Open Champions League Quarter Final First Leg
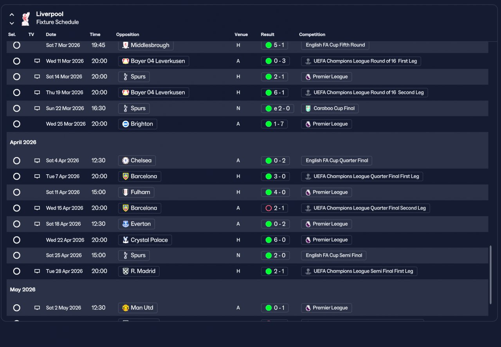 pyautogui.click(x=362, y=177)
